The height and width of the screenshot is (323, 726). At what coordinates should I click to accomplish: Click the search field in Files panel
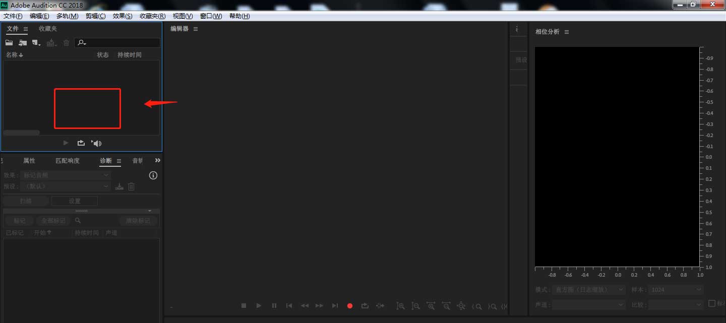[121, 43]
